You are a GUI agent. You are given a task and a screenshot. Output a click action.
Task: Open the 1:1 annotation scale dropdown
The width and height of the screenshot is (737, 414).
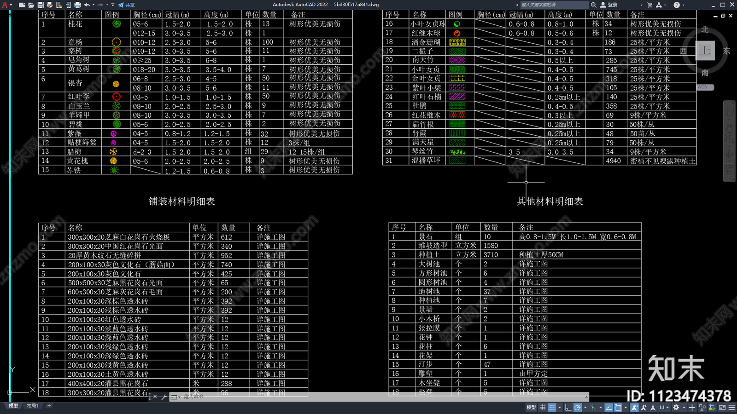[x=664, y=407]
